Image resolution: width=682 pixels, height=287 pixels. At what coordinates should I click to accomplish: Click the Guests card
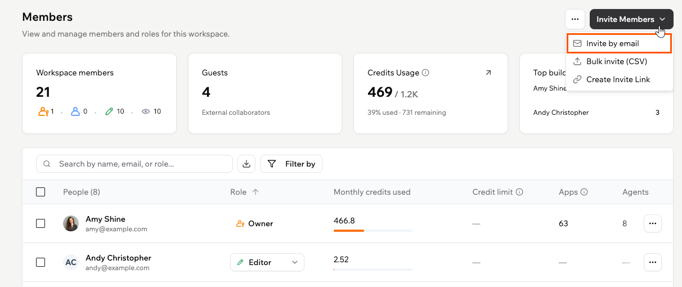[265, 93]
